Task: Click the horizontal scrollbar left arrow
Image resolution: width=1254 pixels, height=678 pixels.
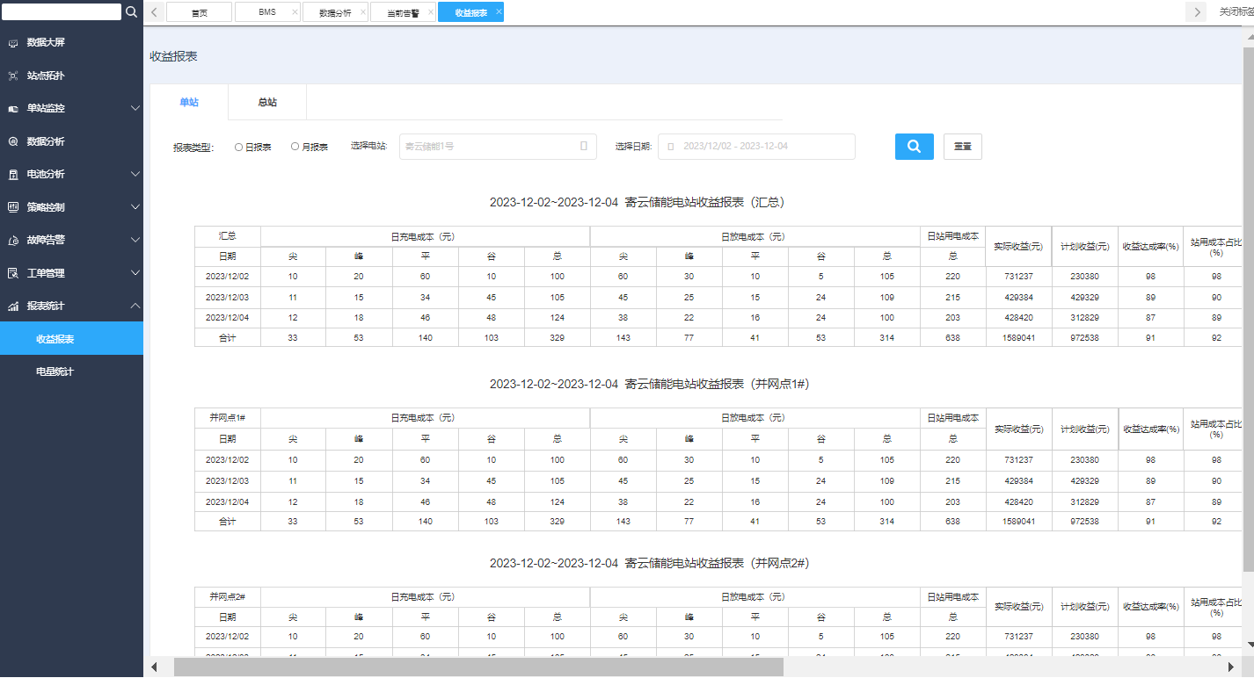Action: tap(156, 667)
